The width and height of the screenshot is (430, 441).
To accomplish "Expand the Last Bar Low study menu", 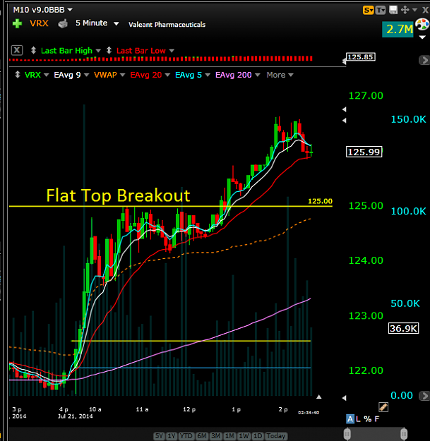I will click(x=172, y=51).
